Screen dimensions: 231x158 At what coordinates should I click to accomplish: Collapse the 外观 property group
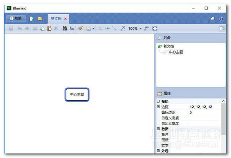coord(158,151)
